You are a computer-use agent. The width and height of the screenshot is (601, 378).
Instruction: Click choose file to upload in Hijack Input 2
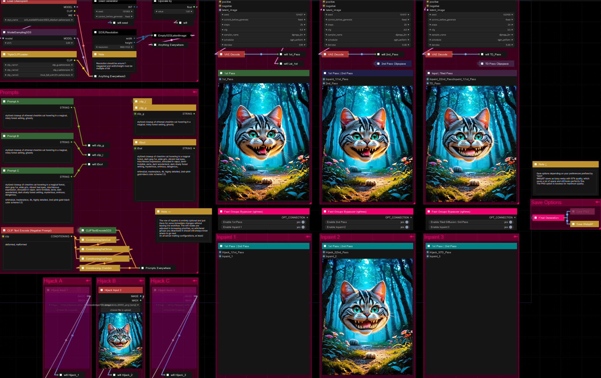121,310
